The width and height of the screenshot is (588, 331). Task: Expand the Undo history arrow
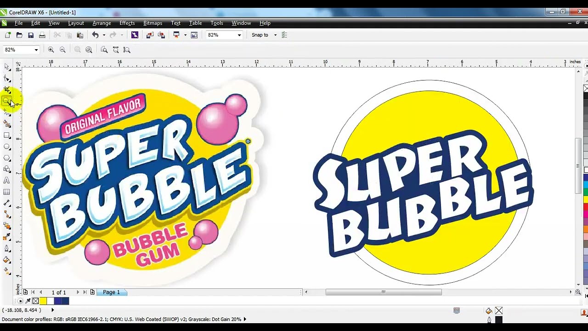pos(104,35)
